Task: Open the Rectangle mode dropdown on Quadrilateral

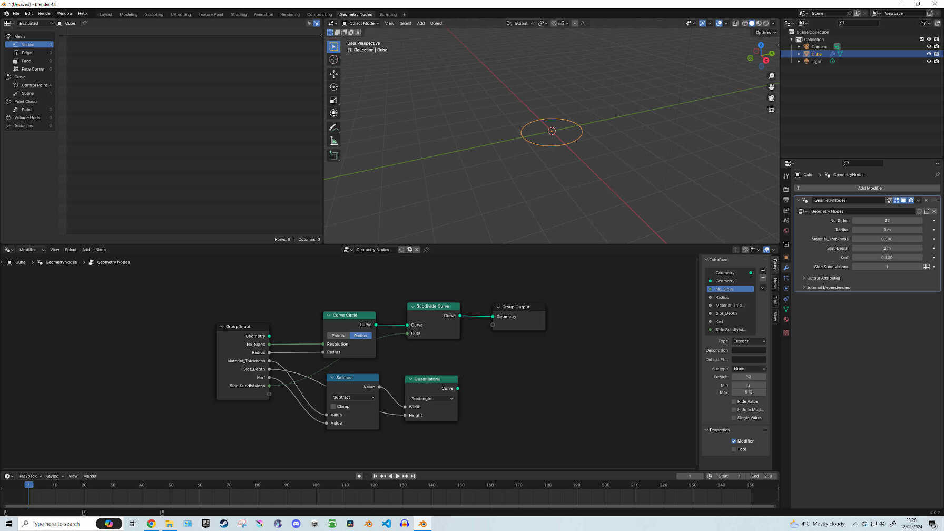Action: [431, 399]
